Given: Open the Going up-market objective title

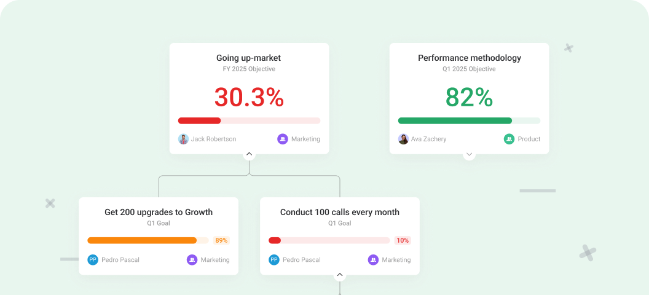Looking at the screenshot, I should 248,58.
